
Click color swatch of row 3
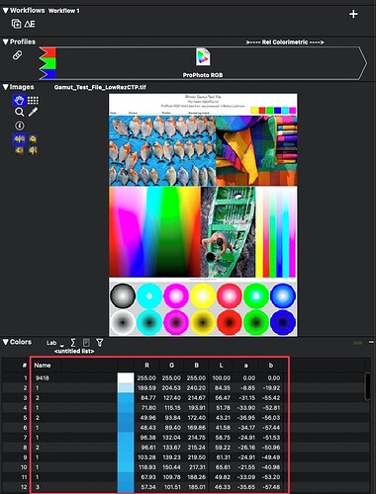coord(126,398)
